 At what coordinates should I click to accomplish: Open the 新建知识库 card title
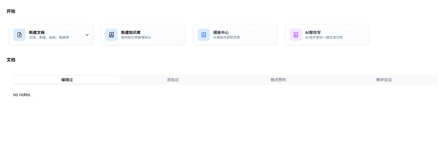click(131, 33)
